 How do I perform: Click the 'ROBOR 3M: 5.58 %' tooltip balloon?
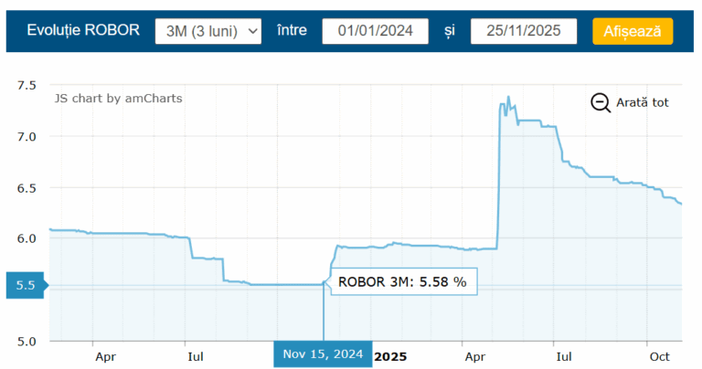[402, 282]
